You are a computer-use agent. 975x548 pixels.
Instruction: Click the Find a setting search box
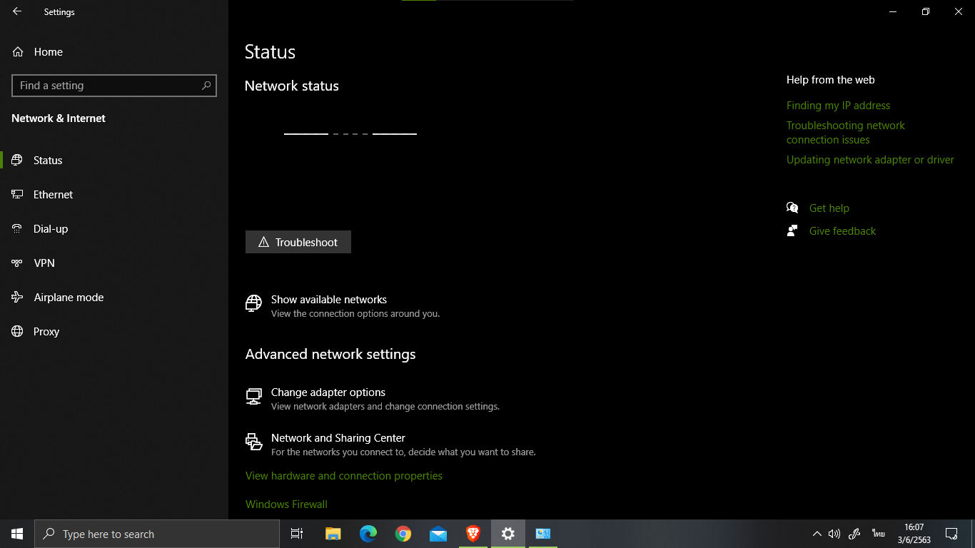coord(114,86)
